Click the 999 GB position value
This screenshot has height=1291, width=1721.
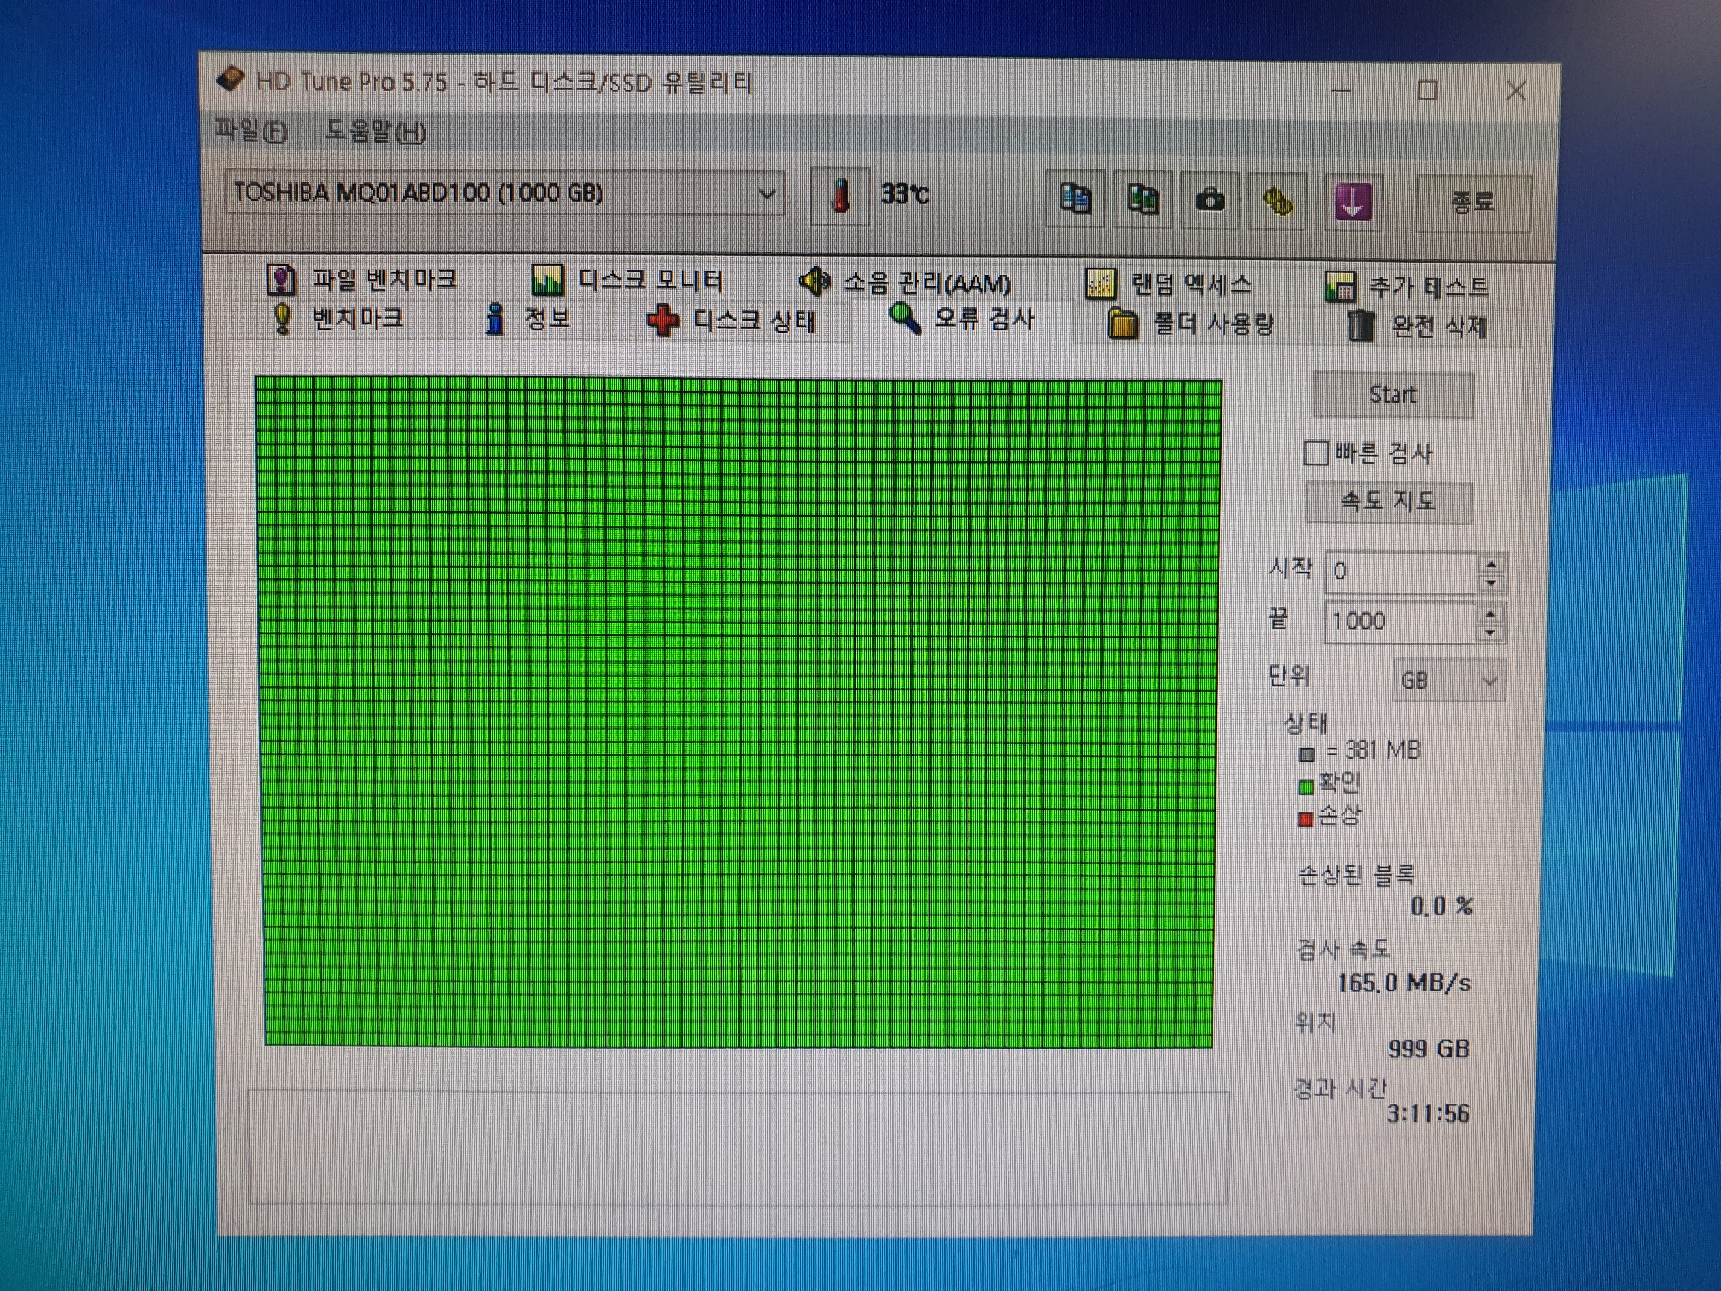1429,1048
